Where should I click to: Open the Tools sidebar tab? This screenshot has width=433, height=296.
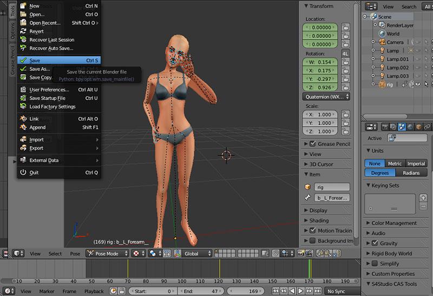pos(12,10)
